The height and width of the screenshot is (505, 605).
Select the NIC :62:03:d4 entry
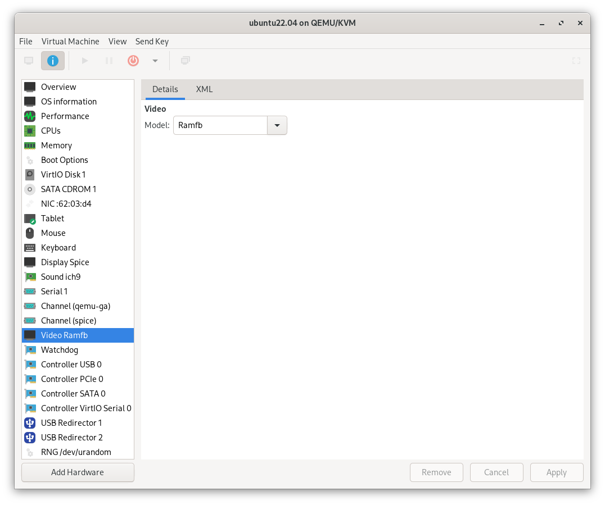click(78, 204)
